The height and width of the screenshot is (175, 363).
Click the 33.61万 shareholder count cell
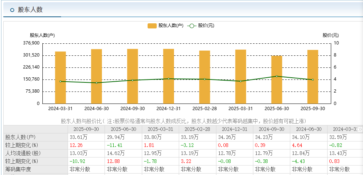[x=78, y=137]
